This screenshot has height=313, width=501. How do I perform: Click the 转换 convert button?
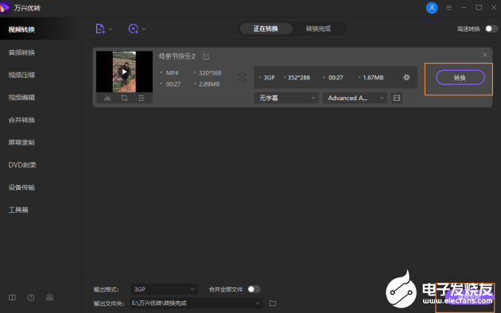(460, 78)
